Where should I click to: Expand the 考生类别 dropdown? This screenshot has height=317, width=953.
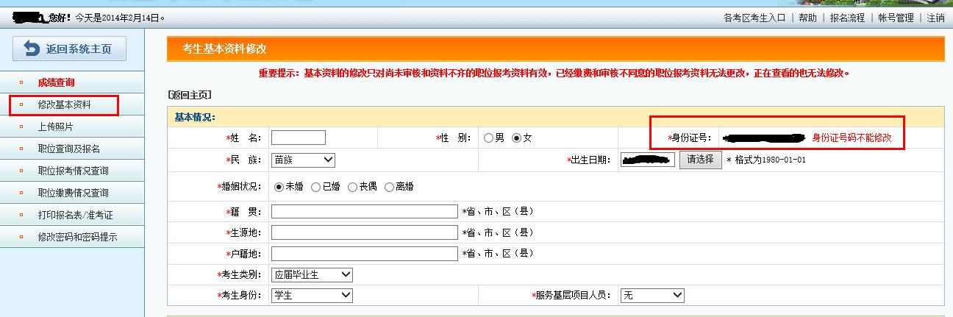tap(312, 274)
